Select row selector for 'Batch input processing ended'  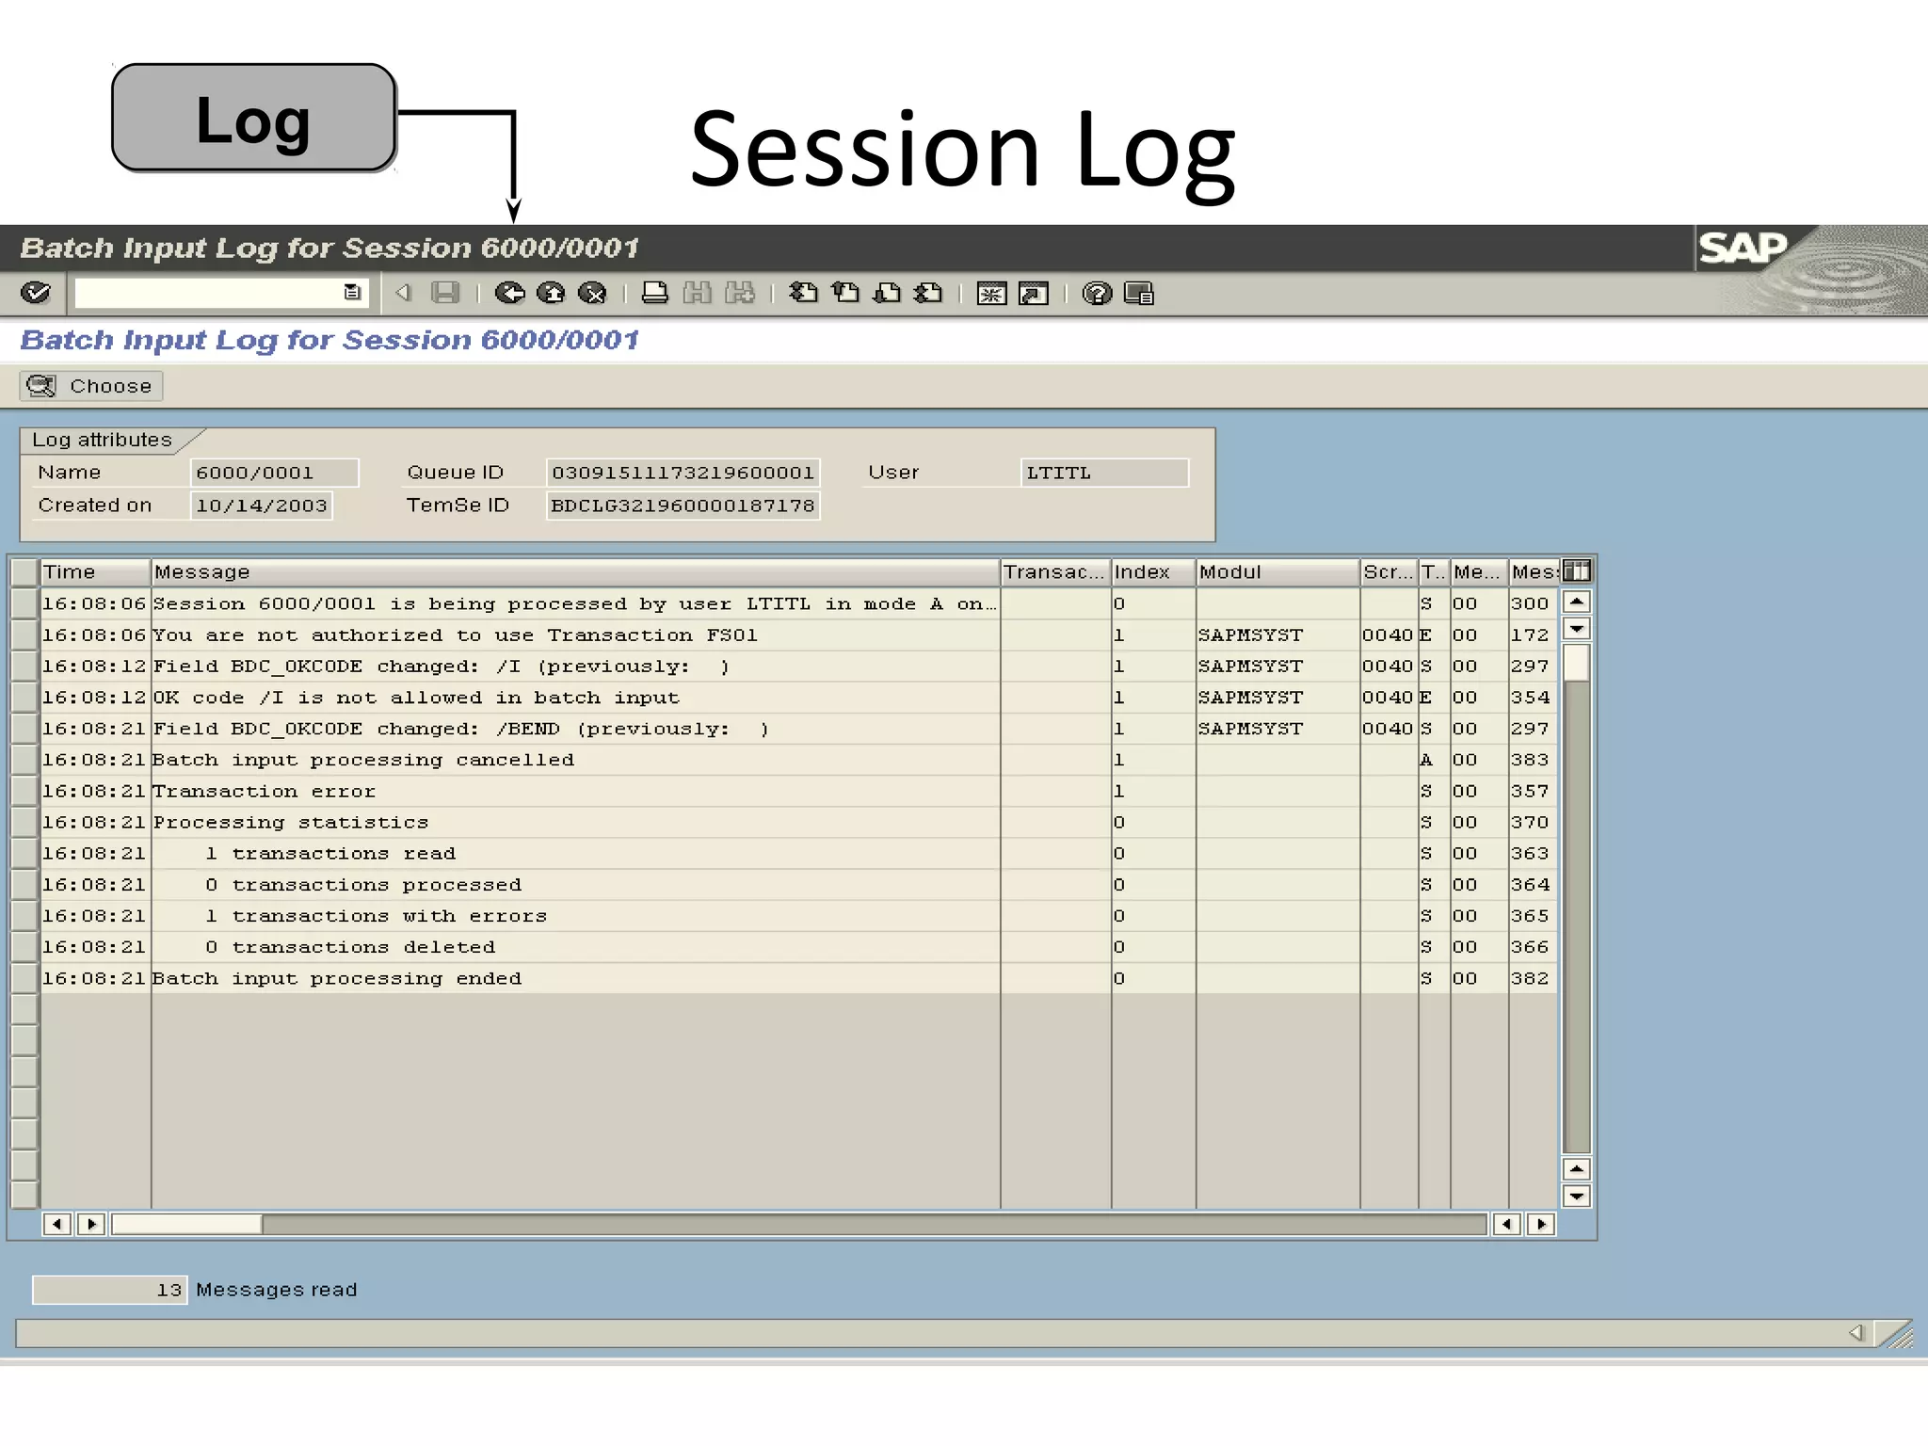(x=24, y=978)
